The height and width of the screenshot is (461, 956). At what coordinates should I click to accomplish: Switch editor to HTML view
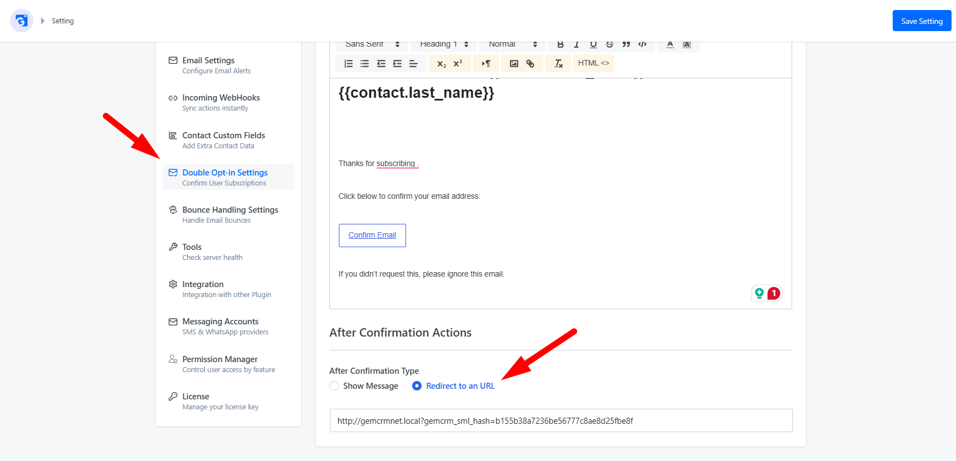(593, 63)
